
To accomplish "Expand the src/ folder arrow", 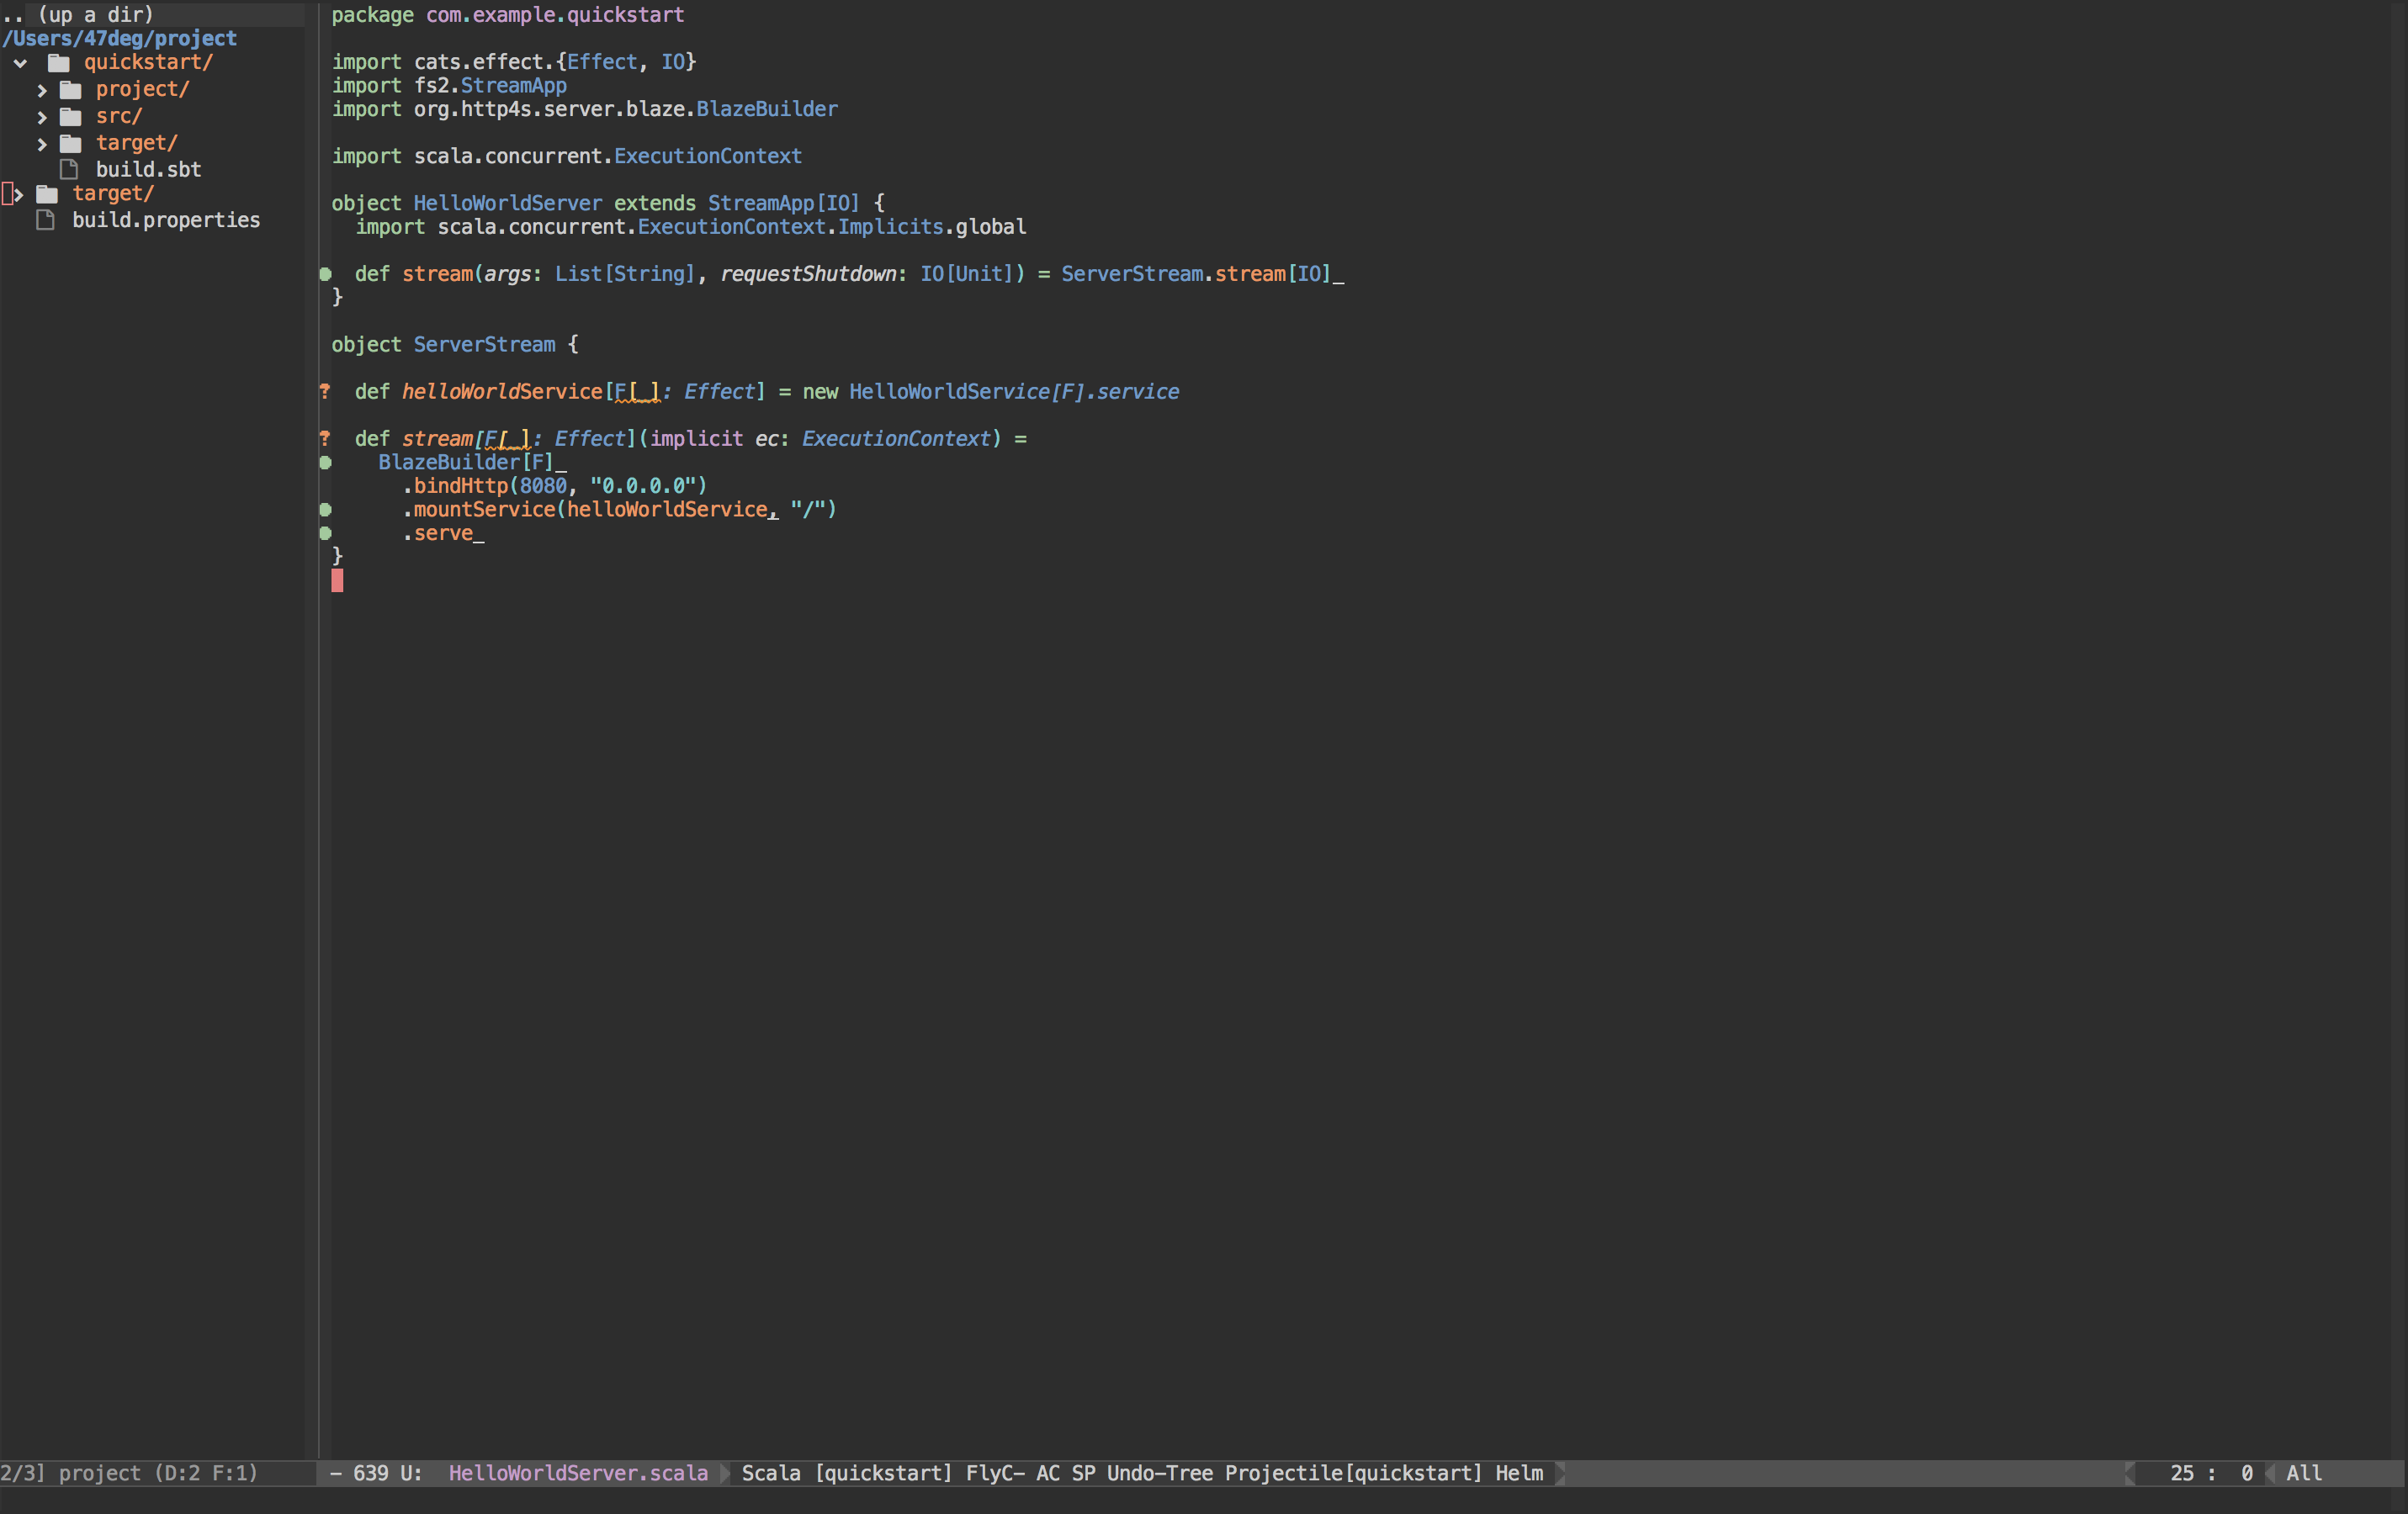I will (42, 117).
